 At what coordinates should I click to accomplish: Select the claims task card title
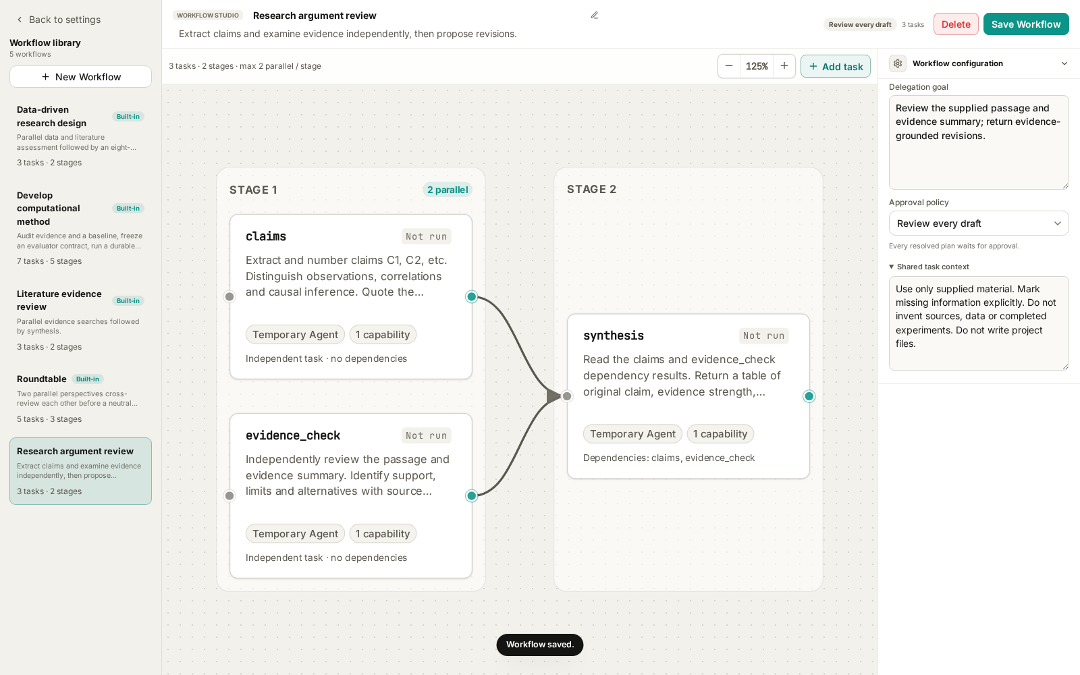266,236
